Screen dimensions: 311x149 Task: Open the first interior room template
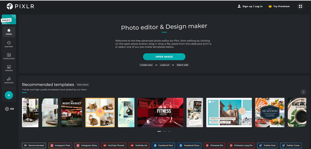pos(30,112)
